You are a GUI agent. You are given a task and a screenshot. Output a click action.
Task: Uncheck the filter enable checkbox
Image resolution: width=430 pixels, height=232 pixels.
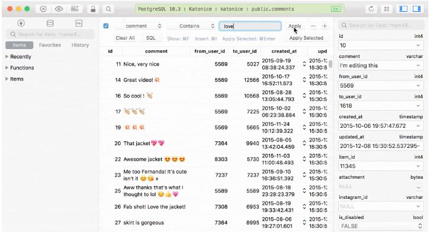coord(106,26)
